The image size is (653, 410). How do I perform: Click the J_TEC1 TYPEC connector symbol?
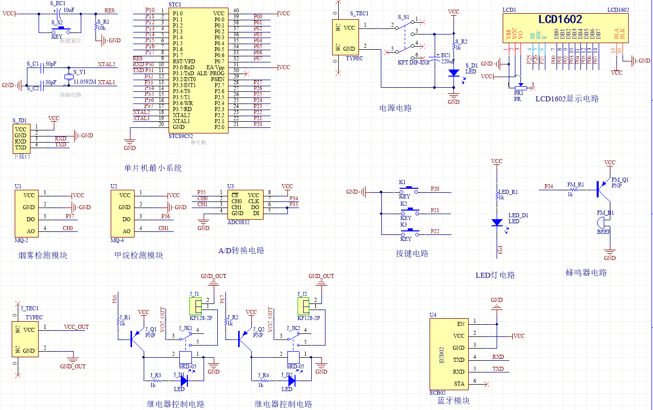click(26, 339)
